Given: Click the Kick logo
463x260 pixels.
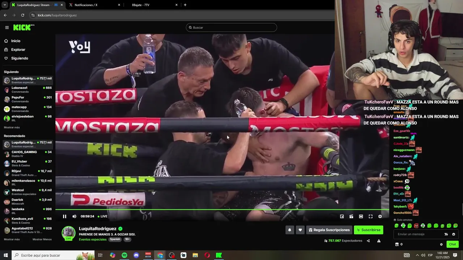Looking at the screenshot, I should (24, 27).
